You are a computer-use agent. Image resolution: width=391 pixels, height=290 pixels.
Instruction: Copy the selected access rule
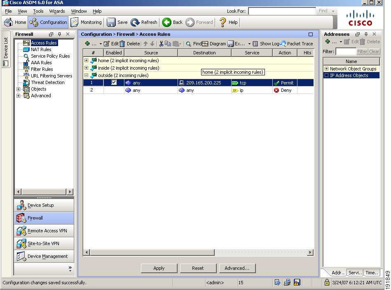168,44
